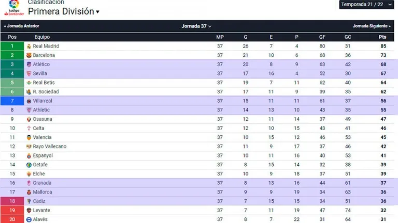Open the Jornada 37 matchday dropdown
This screenshot has width=398, height=223.
click(196, 26)
